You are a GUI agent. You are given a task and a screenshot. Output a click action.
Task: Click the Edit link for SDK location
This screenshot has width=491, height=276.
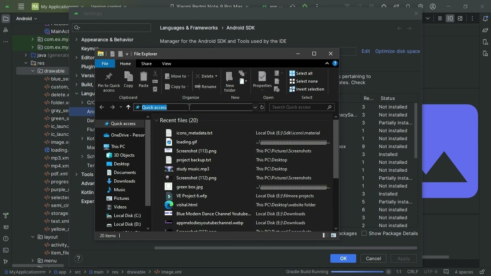click(366, 51)
